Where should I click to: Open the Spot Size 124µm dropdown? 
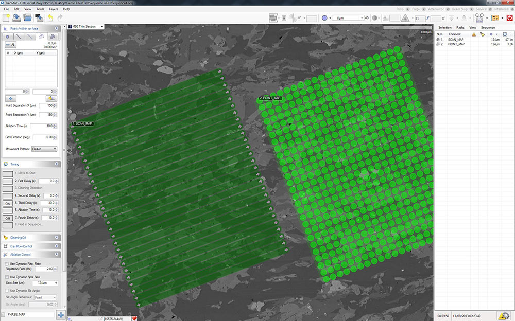45,283
